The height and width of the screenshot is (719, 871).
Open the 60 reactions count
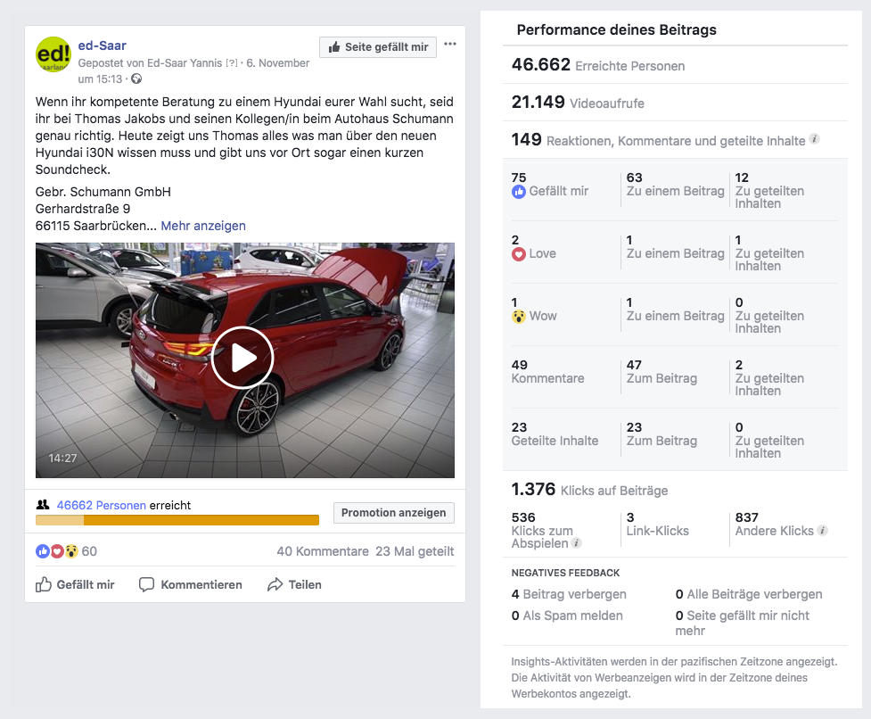pyautogui.click(x=89, y=551)
